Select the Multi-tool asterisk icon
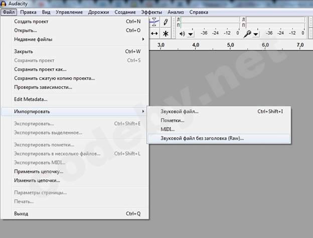 click(166, 34)
